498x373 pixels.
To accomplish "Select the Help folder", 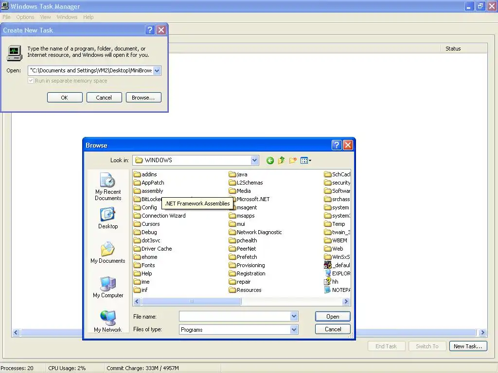I will [x=143, y=273].
